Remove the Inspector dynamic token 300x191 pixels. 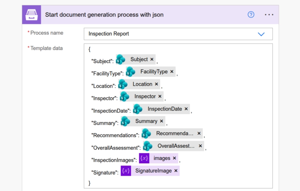pyautogui.click(x=160, y=96)
